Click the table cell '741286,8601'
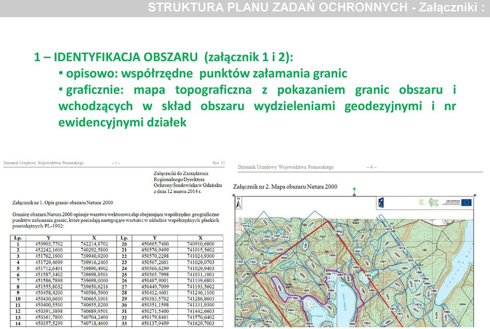 [201, 299]
